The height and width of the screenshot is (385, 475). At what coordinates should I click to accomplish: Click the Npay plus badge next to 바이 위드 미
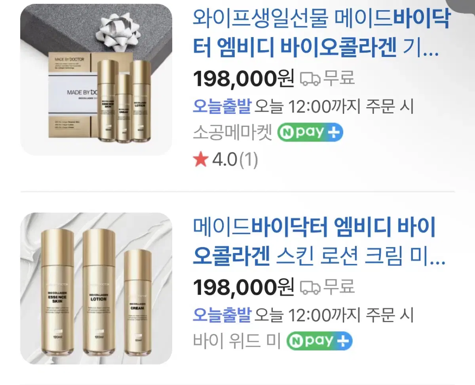pos(319,341)
